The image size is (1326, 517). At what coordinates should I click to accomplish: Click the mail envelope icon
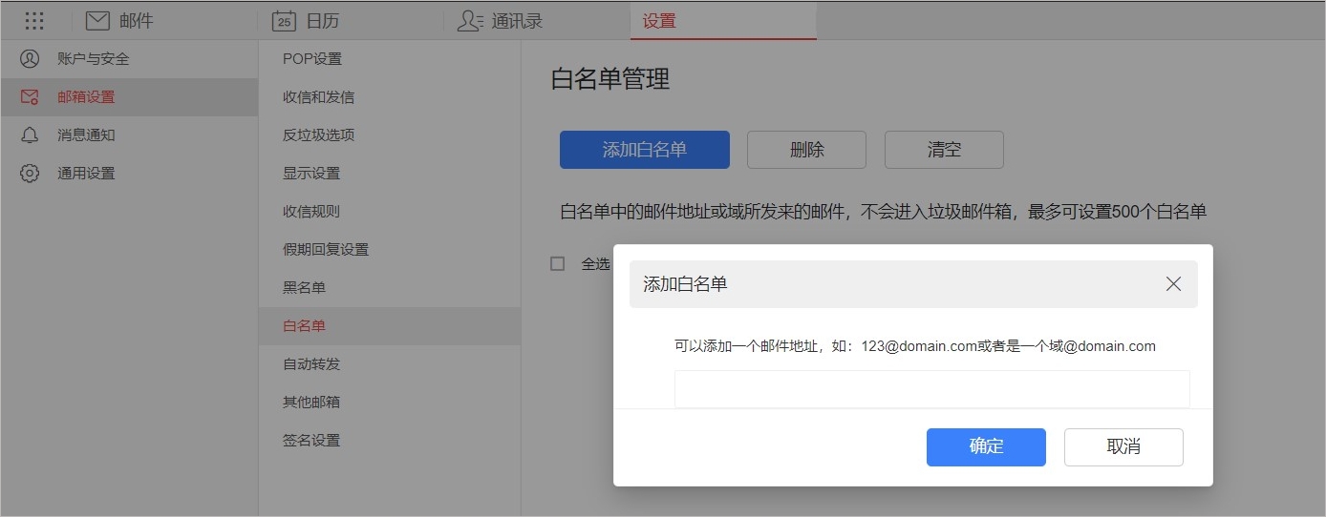click(x=97, y=20)
